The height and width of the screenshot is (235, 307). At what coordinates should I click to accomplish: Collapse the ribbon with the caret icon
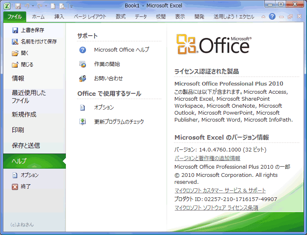[x=263, y=17]
